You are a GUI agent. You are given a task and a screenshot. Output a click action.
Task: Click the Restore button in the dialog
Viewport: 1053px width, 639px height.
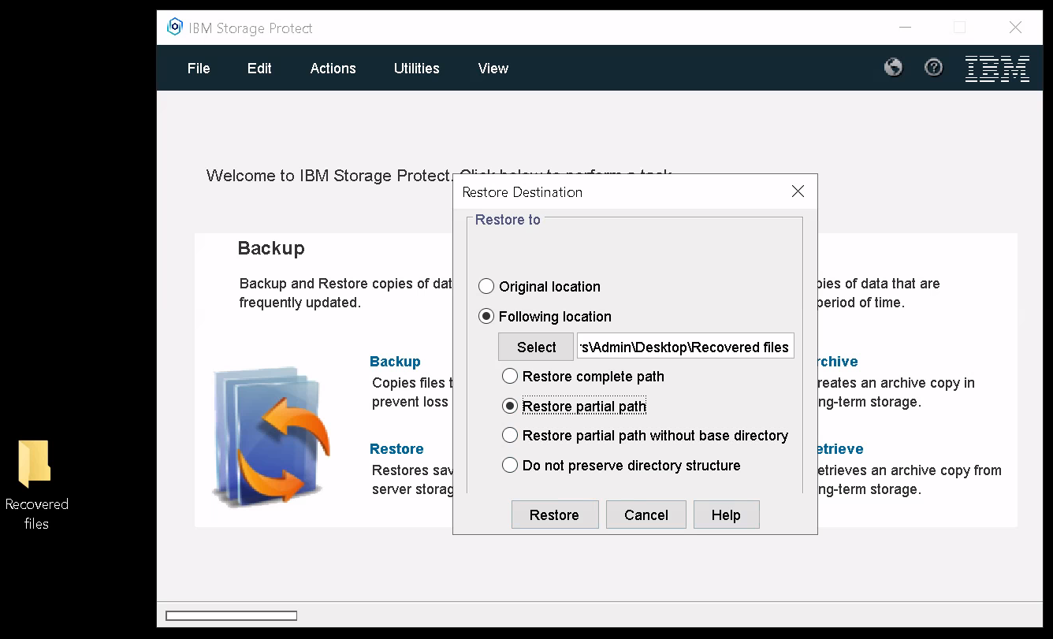(554, 515)
